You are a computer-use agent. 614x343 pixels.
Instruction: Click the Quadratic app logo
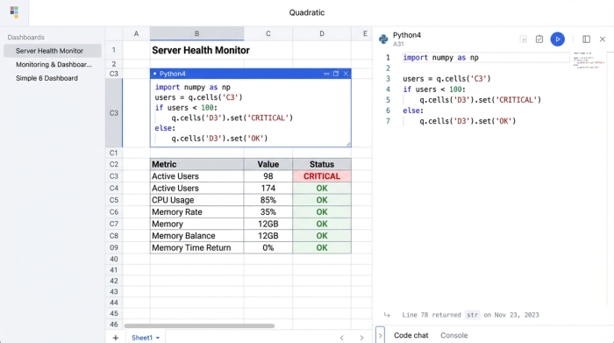(15, 12)
